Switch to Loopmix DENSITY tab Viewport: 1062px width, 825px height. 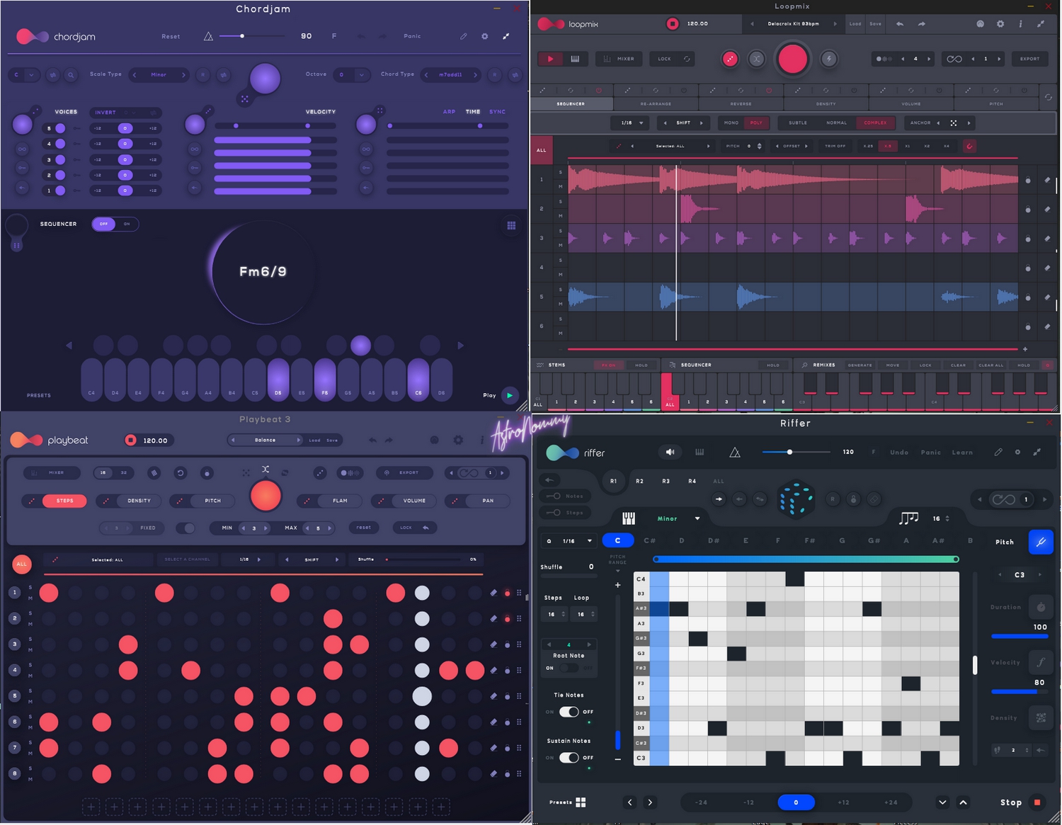point(826,103)
